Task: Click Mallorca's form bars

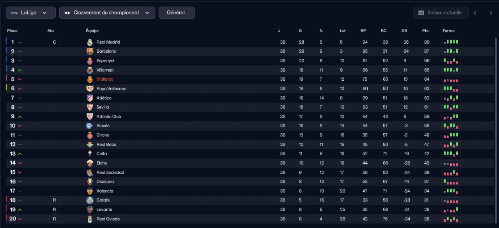Action: 451,79
